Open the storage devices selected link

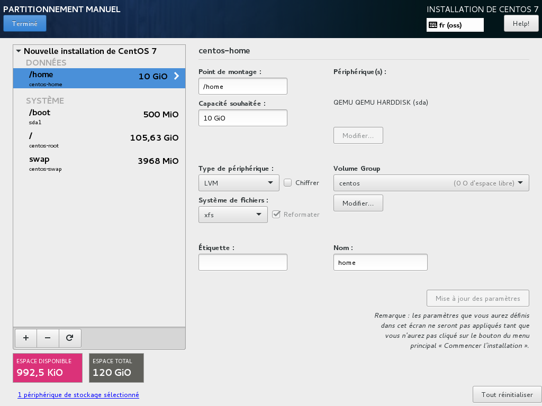(x=78, y=394)
